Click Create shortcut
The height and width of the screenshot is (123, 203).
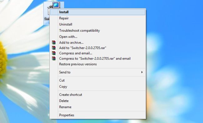pyautogui.click(x=98, y=95)
